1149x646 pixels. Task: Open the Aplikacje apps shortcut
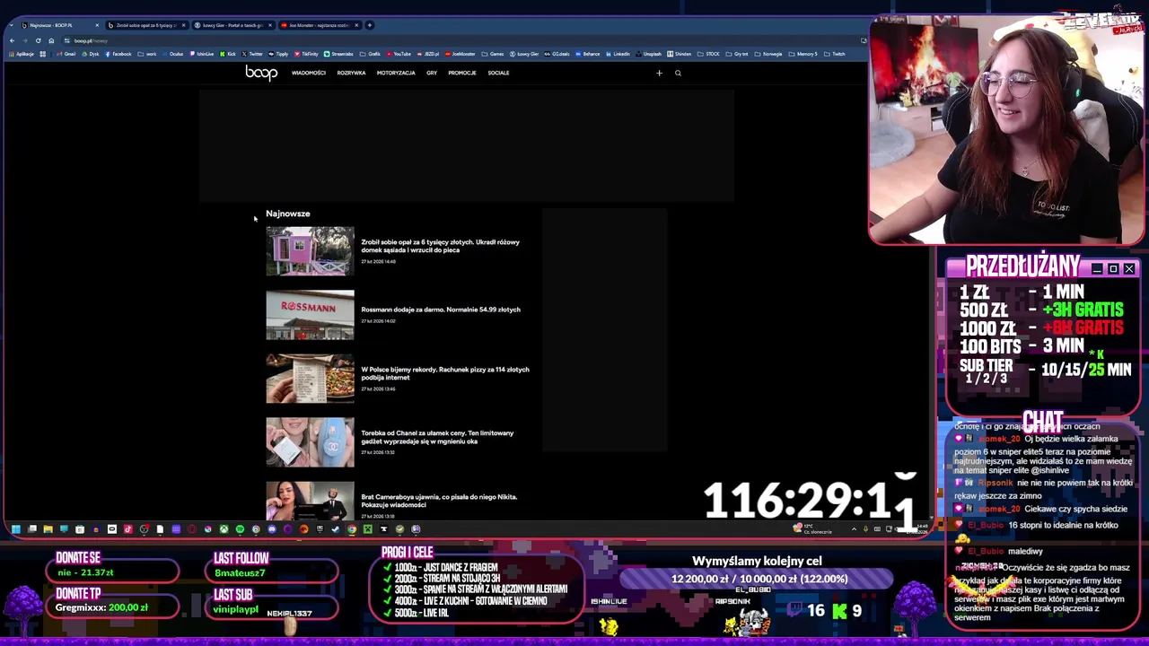tap(21, 54)
